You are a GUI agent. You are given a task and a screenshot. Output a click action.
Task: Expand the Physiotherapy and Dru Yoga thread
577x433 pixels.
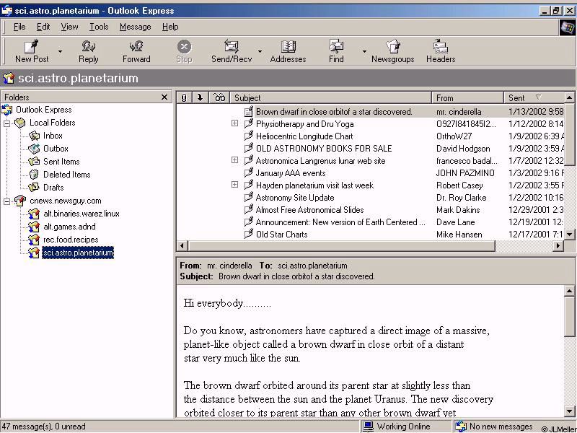pyautogui.click(x=234, y=123)
